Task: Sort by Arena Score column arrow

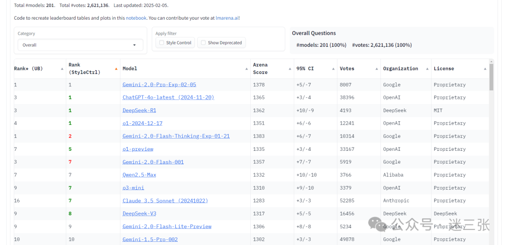Action: pos(290,69)
